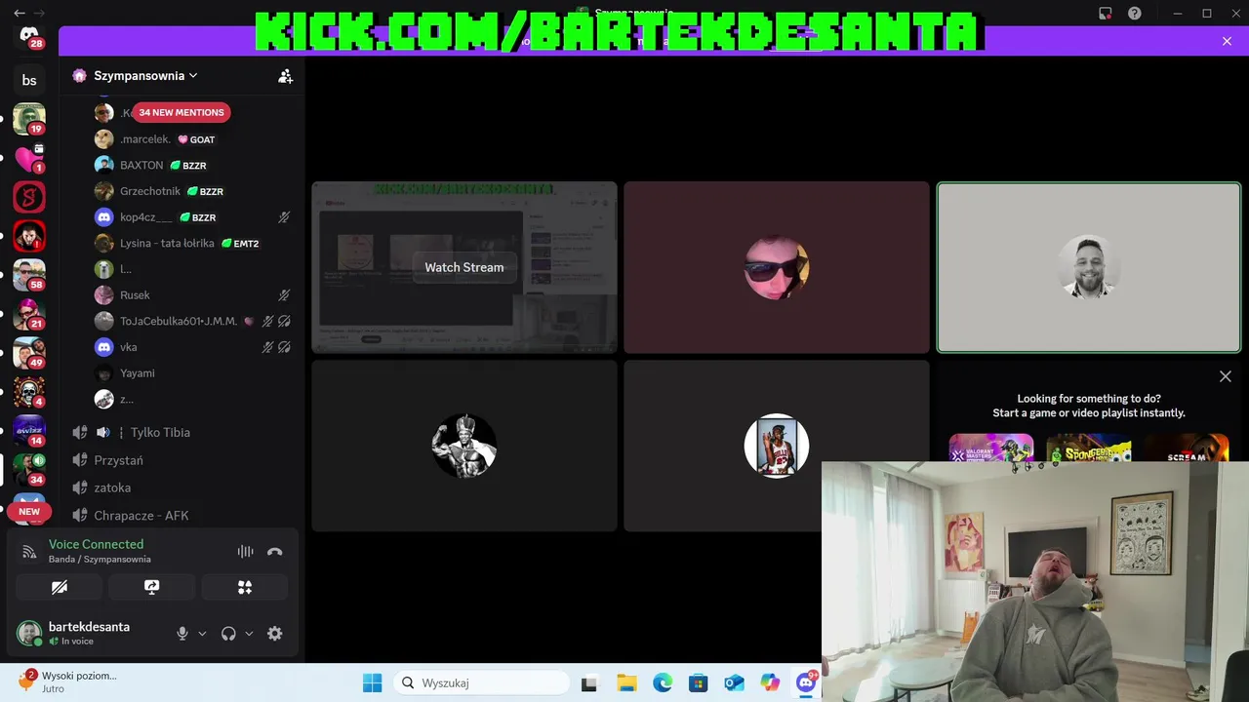Open server icon with 49 badge
1249x702 pixels.
click(x=29, y=353)
